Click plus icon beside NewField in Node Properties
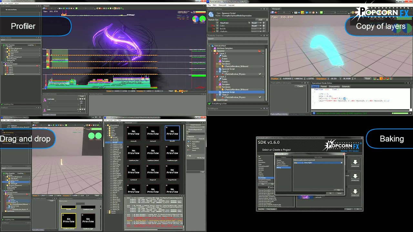The height and width of the screenshot is (232, 413). (264, 23)
